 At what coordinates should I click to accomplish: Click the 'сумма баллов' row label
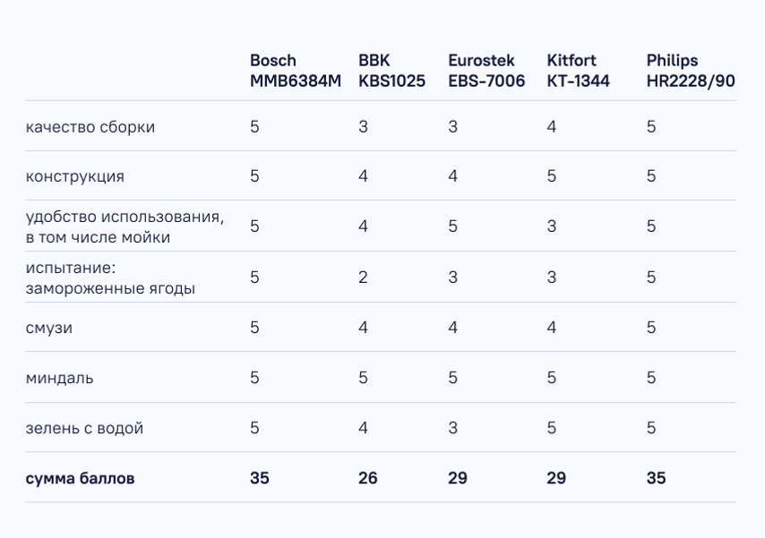(x=80, y=479)
